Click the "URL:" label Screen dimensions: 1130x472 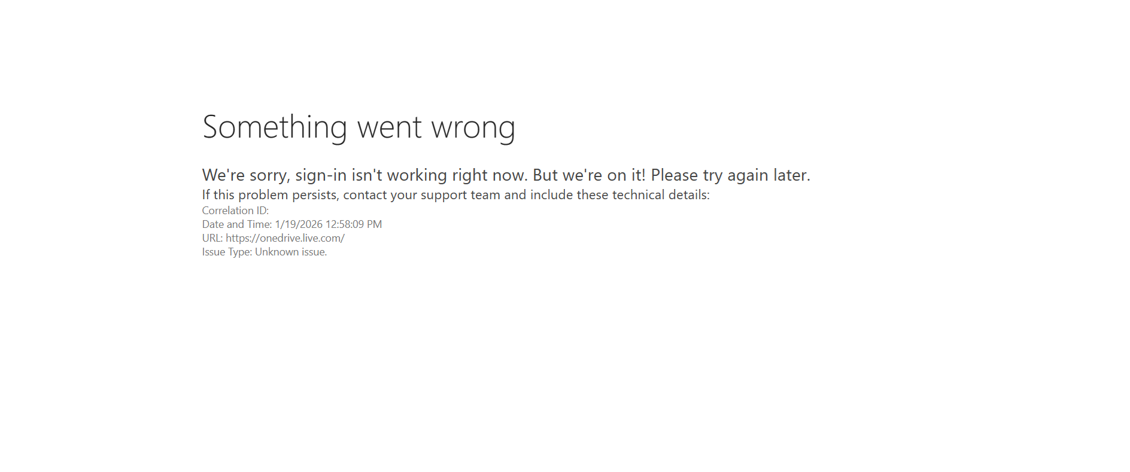coord(212,238)
